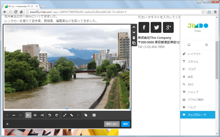Viewport: 220px width, 137px height.
Task: Open the ショップ menu in sidebar
Action: (198, 92)
